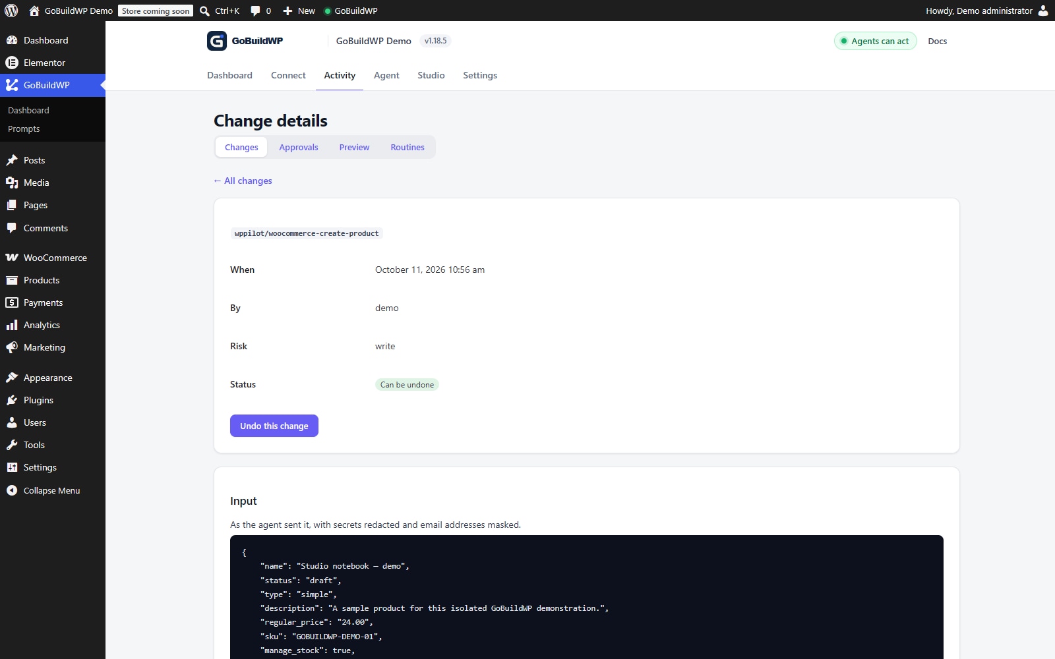Click the Analytics bar-chart icon in sidebar
Viewport: 1055px width, 659px height.
[x=12, y=325]
